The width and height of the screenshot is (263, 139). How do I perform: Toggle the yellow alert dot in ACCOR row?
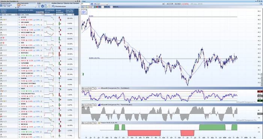pos(4,20)
